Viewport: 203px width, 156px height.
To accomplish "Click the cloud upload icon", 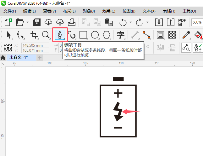I will click(x=60, y=22).
